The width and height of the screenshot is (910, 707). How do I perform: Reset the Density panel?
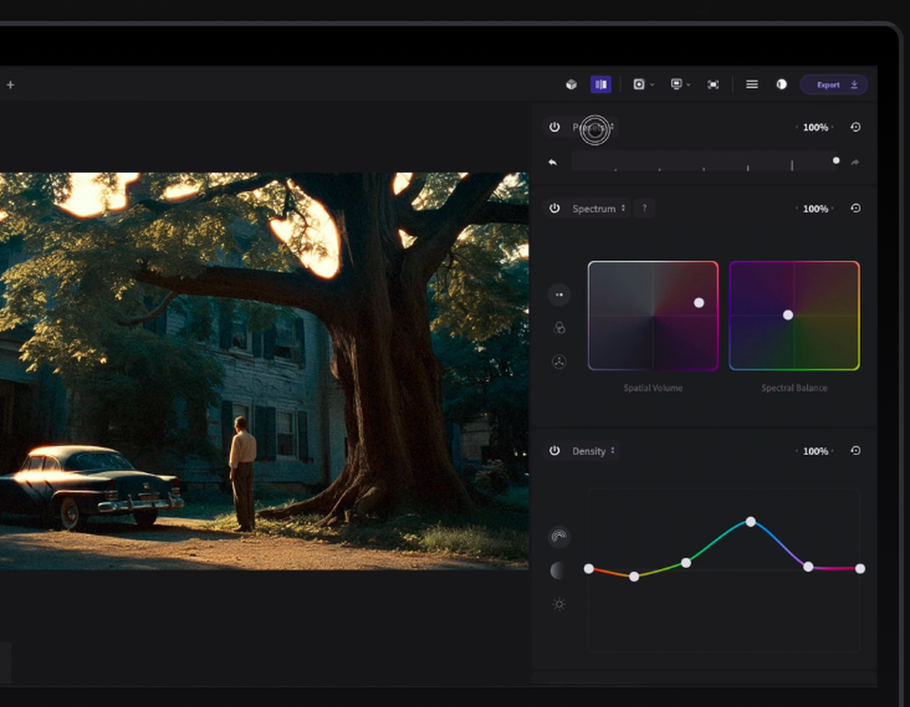pyautogui.click(x=855, y=451)
